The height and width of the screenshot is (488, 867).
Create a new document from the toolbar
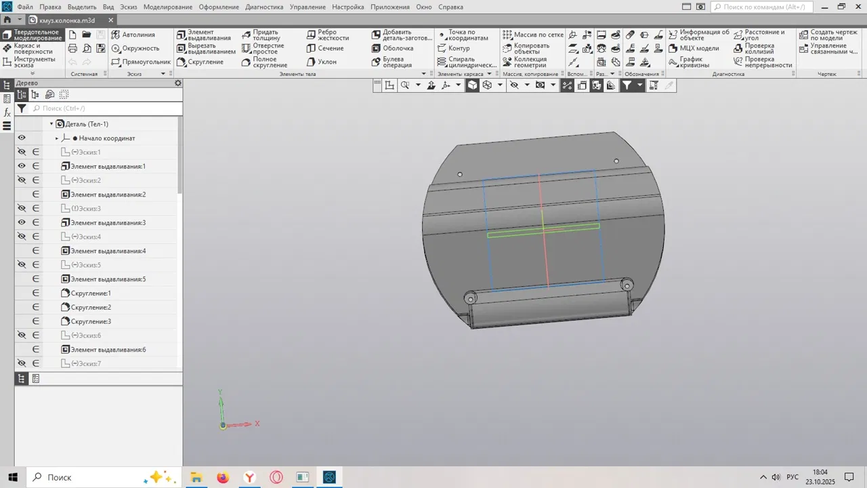(72, 35)
